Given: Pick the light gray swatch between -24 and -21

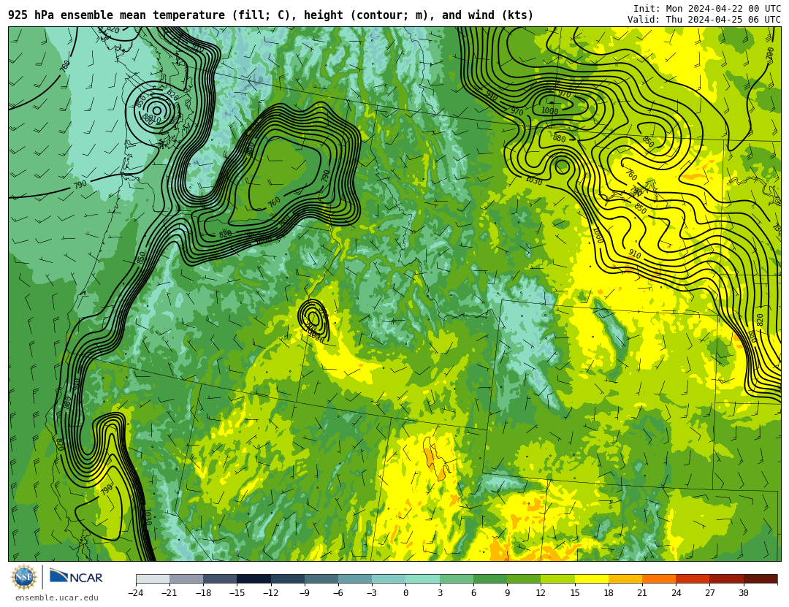Looking at the screenshot, I should point(153,579).
